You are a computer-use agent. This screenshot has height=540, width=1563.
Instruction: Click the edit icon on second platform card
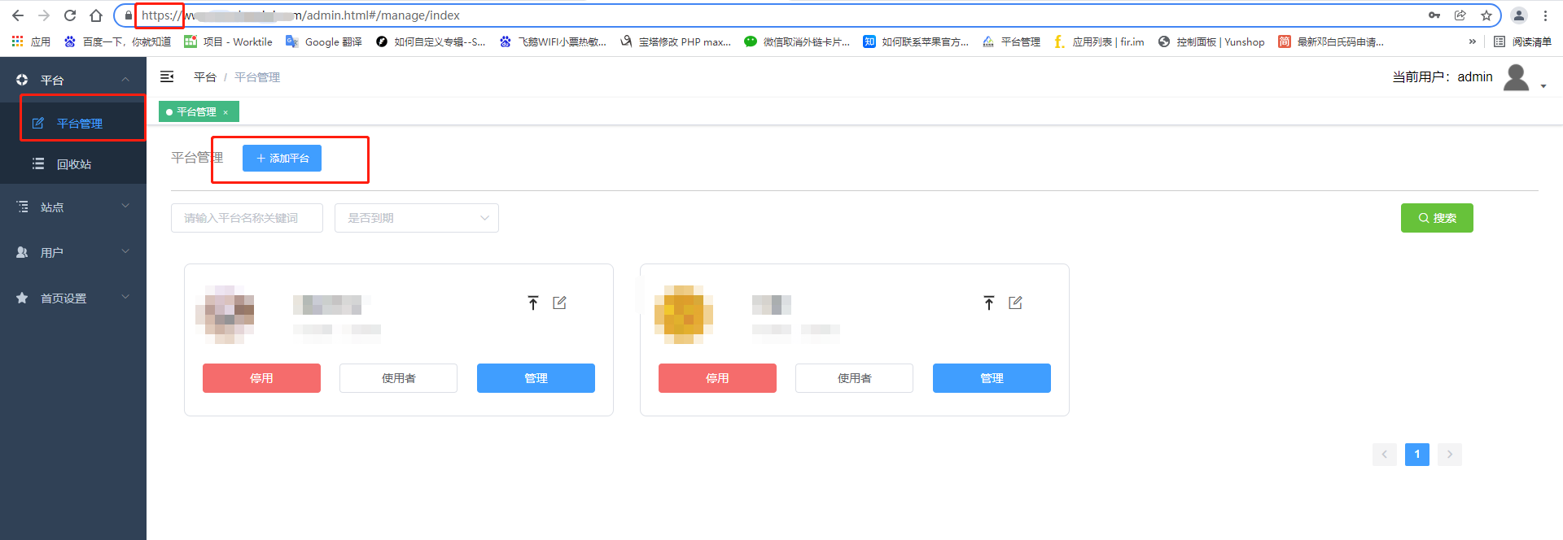tap(1015, 303)
